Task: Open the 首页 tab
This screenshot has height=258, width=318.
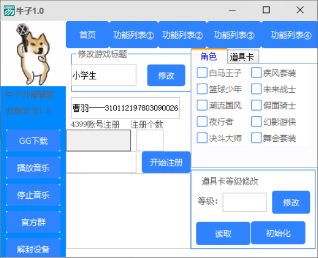Action: (87, 35)
